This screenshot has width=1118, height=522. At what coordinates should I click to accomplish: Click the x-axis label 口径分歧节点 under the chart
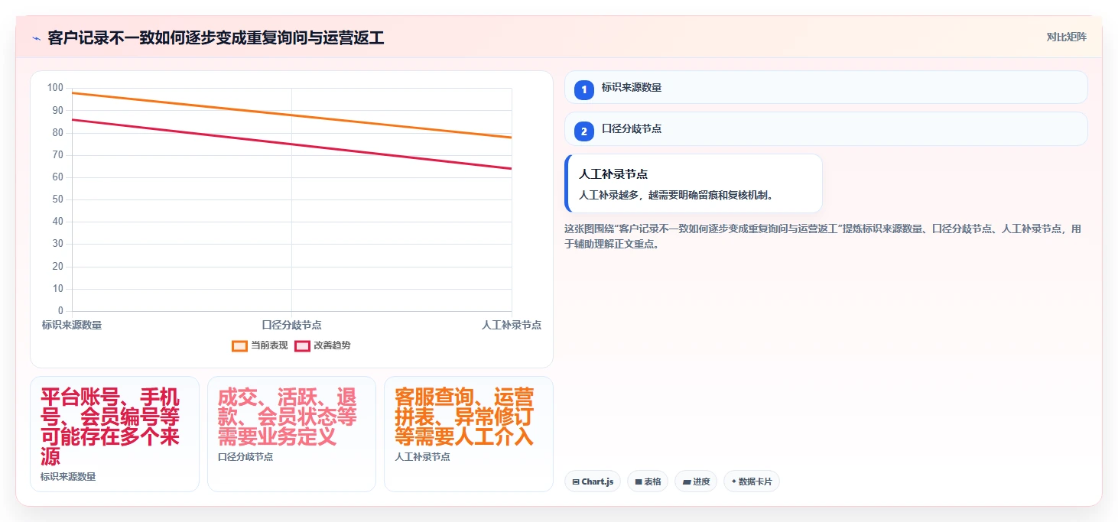(x=291, y=325)
